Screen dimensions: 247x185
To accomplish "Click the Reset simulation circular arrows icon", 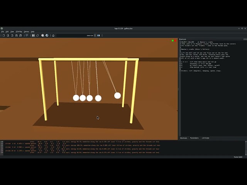I will pyautogui.click(x=37, y=35).
